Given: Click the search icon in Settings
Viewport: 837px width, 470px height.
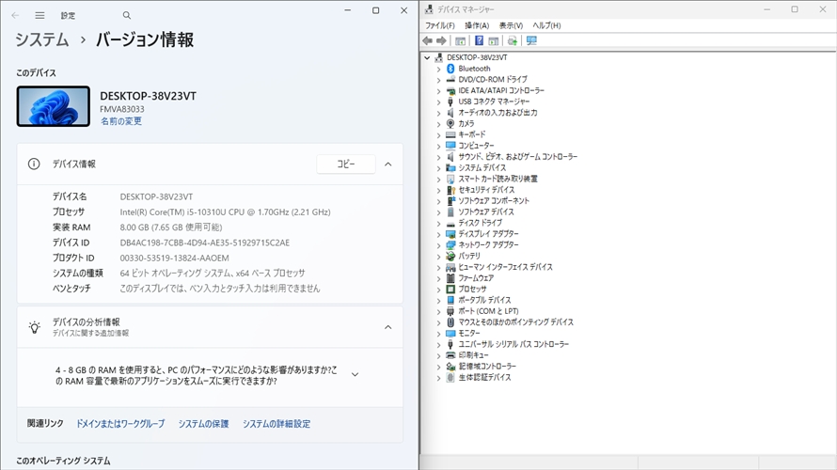Looking at the screenshot, I should [x=127, y=15].
